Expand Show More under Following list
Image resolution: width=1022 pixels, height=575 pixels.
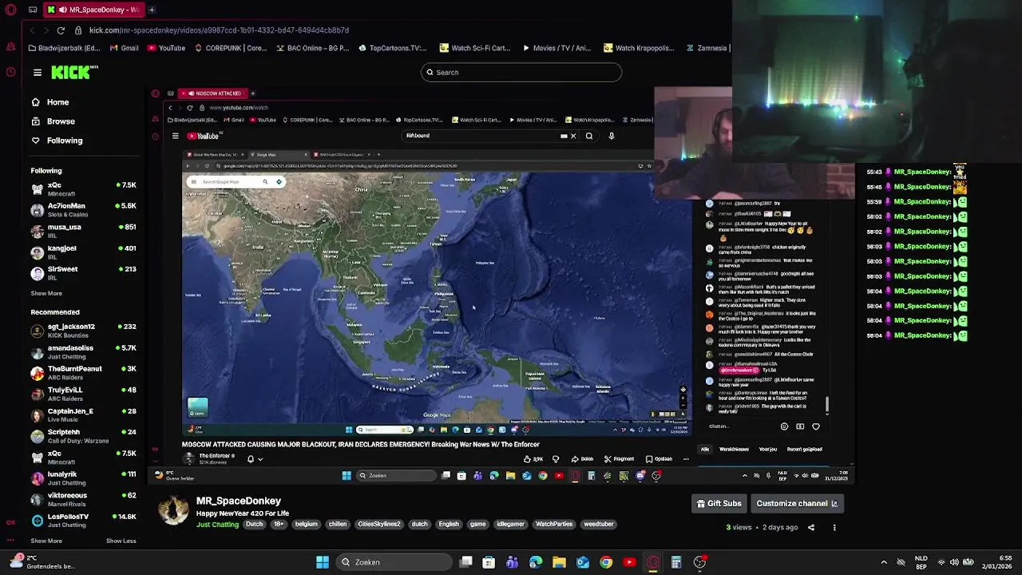click(x=46, y=293)
